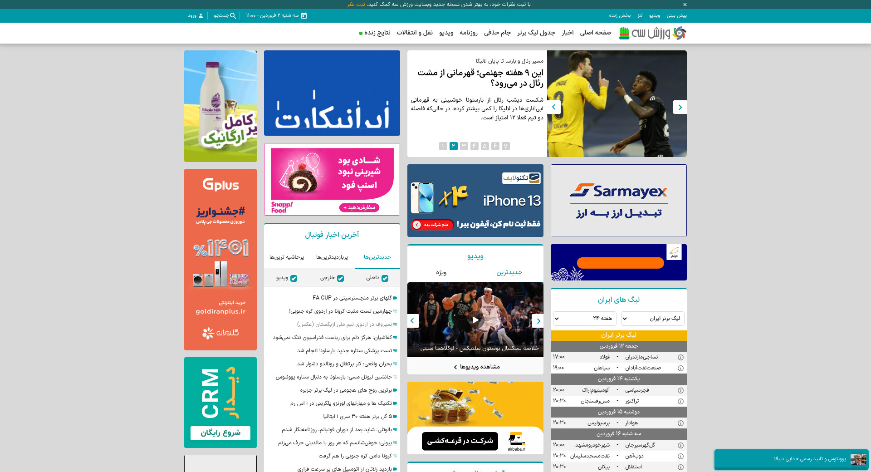Toggle the ویدیو news filter checkbox

click(294, 278)
